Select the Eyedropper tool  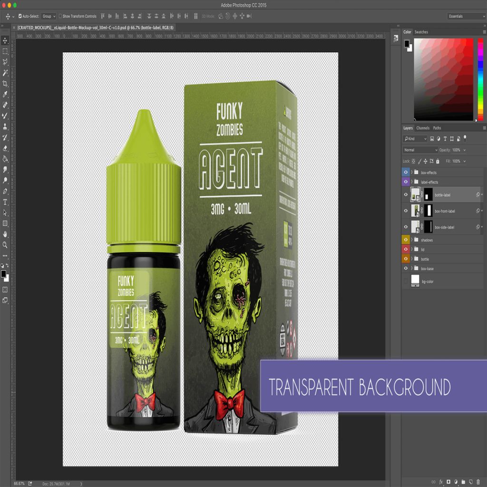[5, 95]
